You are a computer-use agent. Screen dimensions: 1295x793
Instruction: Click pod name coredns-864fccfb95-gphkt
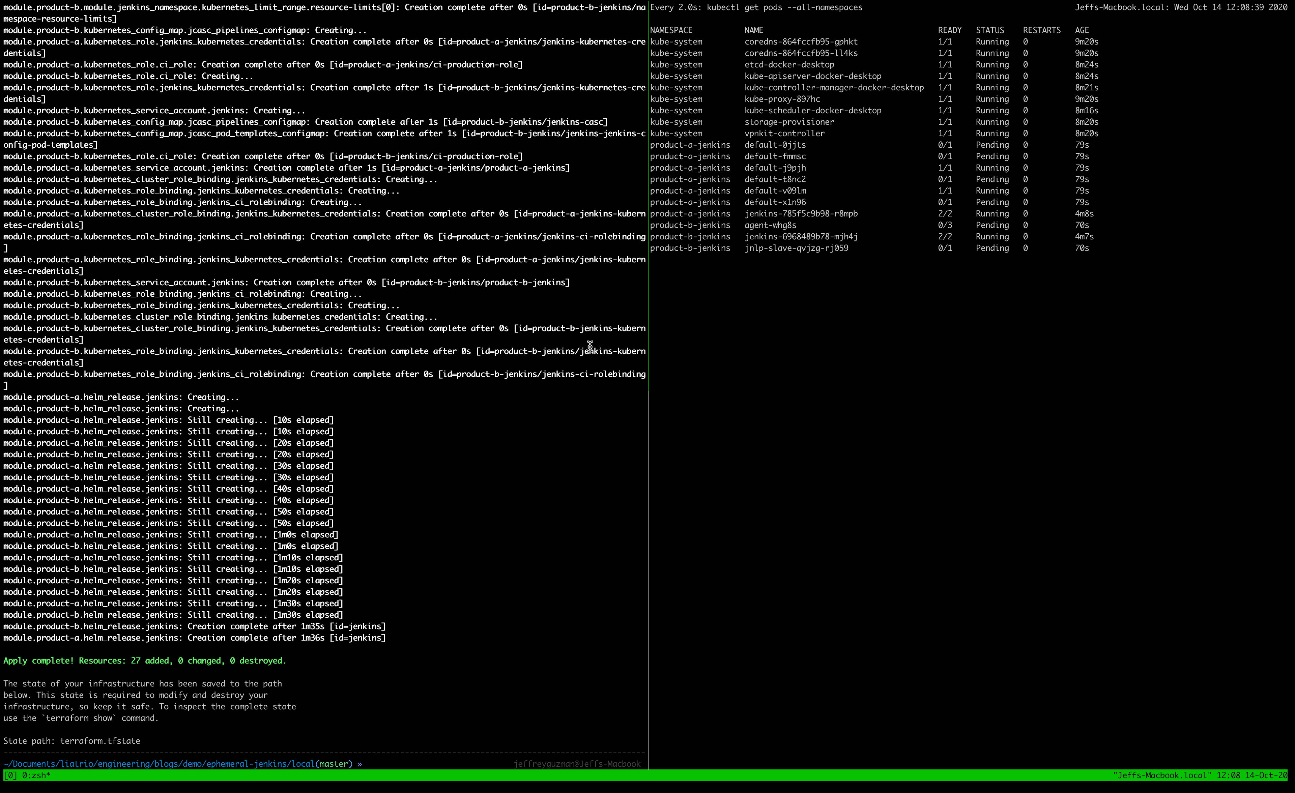pos(801,41)
